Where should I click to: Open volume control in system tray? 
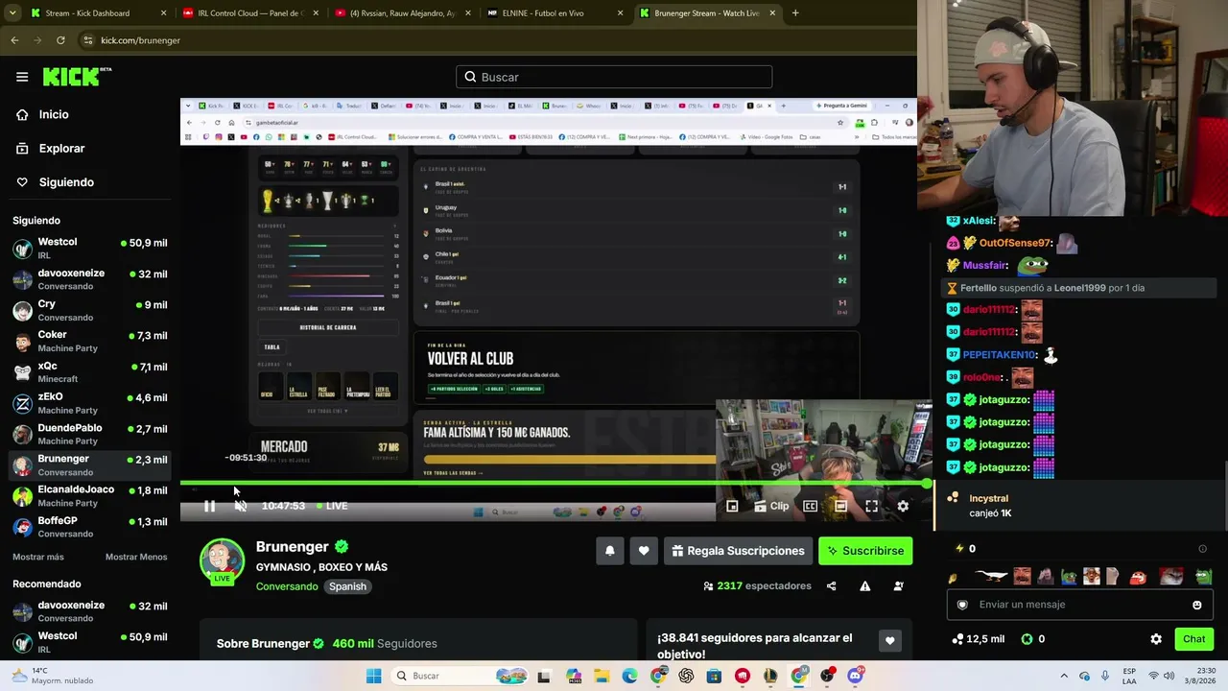[1169, 676]
